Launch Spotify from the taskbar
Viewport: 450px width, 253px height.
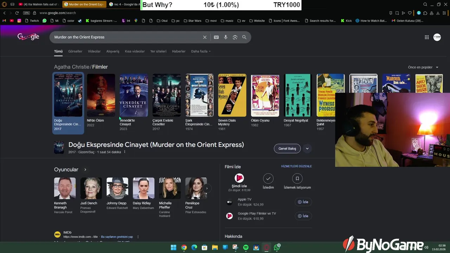[x=246, y=247]
